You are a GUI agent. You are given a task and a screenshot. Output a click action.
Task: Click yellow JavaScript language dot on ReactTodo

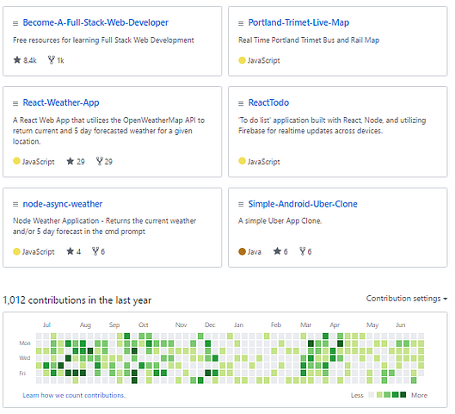click(x=242, y=161)
